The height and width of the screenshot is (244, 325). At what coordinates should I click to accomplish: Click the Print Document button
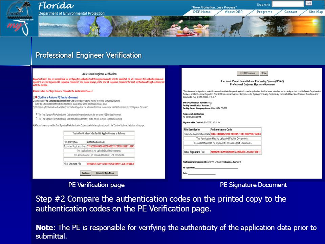pos(248,73)
